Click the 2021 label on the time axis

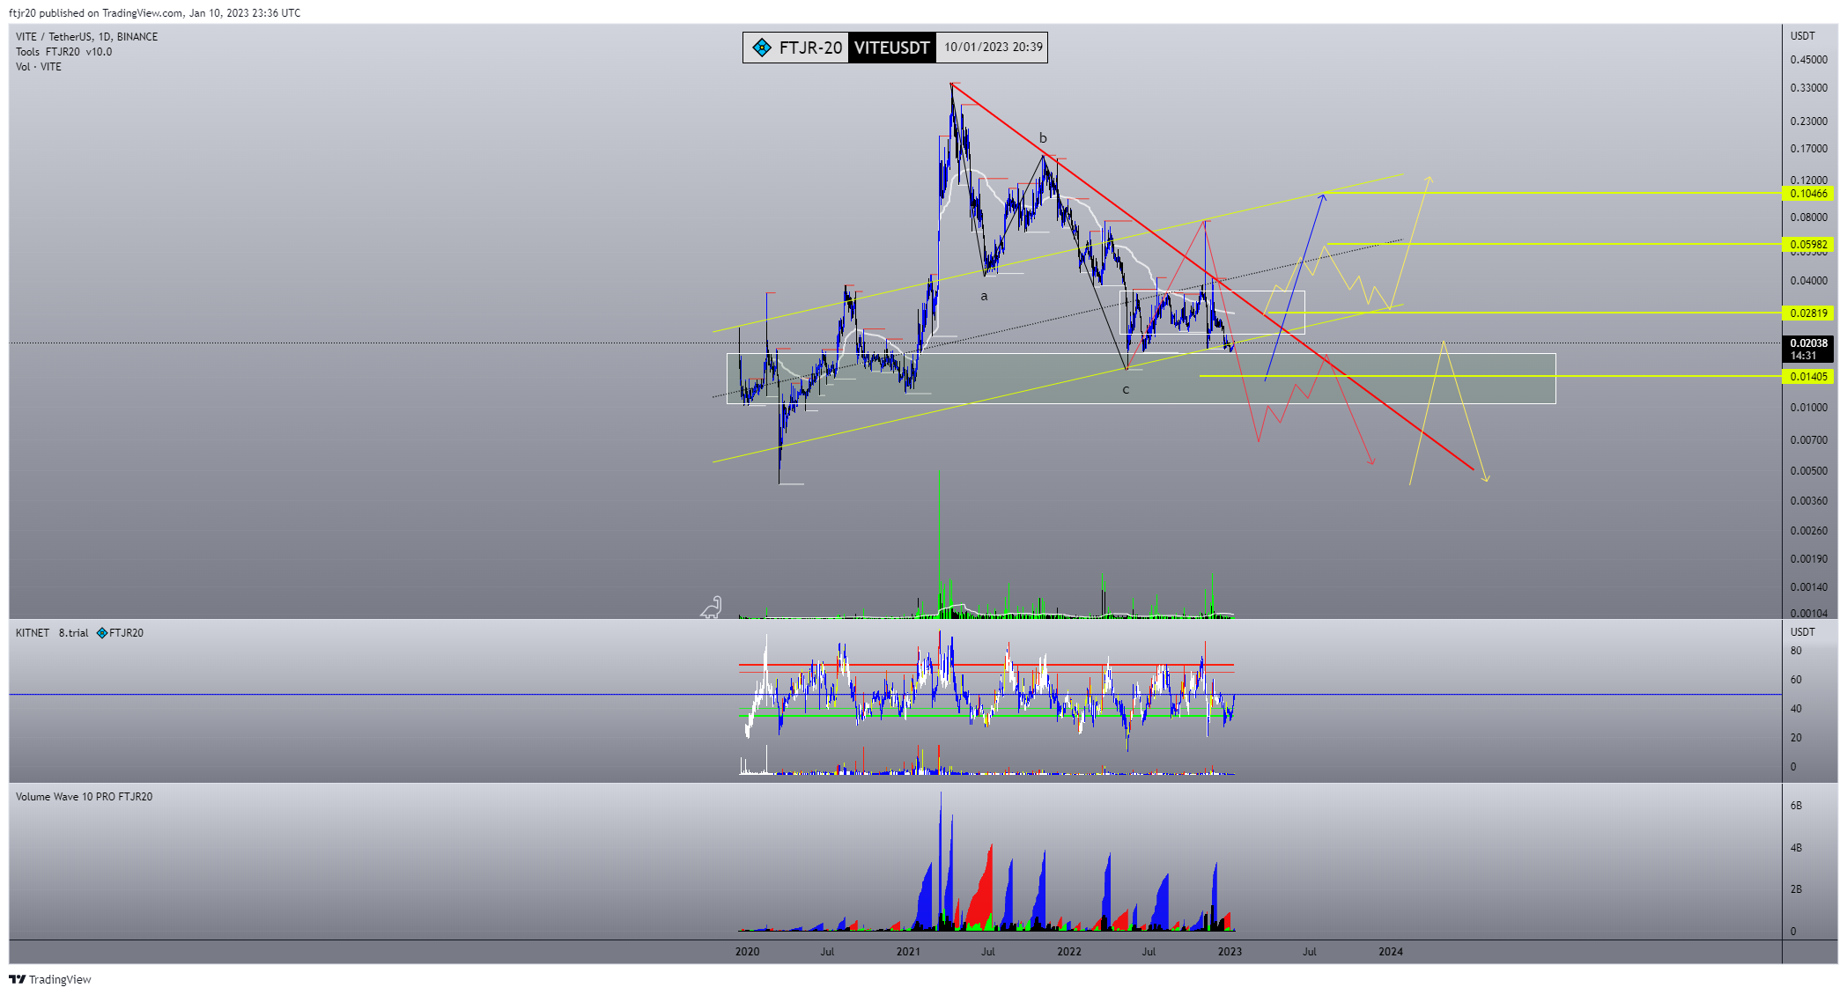pos(908,952)
